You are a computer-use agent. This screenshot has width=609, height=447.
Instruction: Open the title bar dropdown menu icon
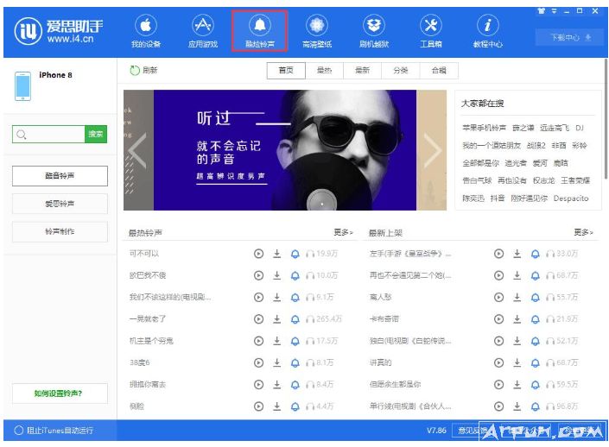(555, 11)
